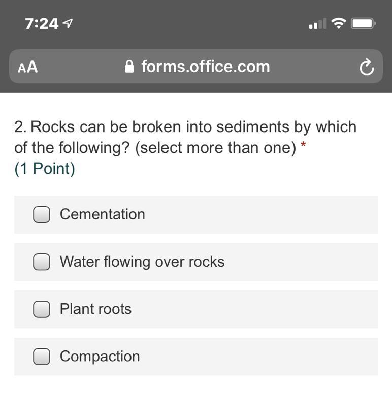Enable the Plant roots checkbox
The image size is (392, 420).
pos(42,309)
